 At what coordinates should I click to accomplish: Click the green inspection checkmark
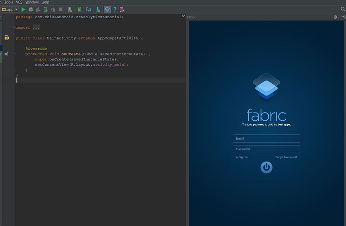click(183, 16)
